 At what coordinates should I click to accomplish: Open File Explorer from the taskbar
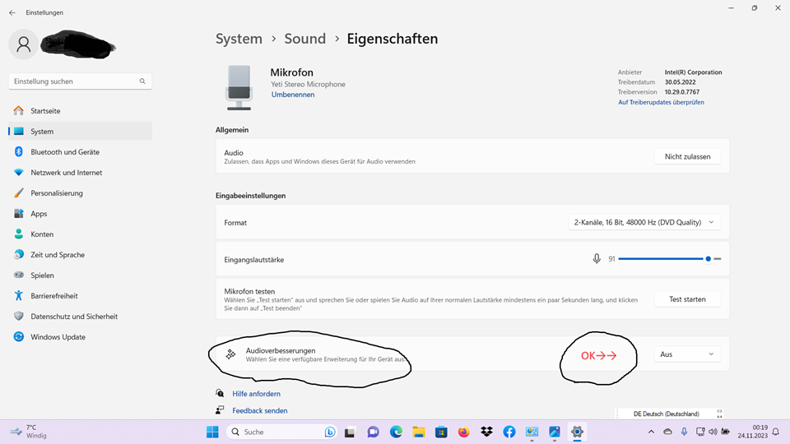point(418,432)
